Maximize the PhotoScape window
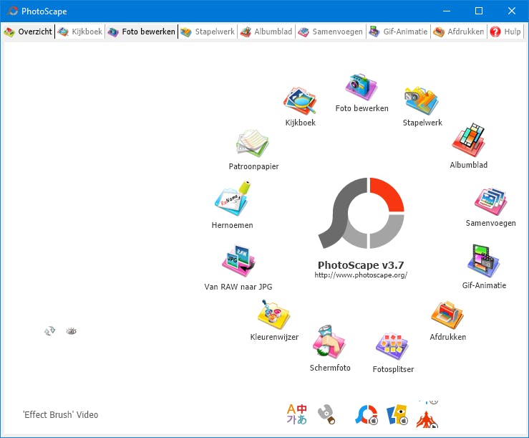The width and height of the screenshot is (529, 438). click(x=479, y=11)
